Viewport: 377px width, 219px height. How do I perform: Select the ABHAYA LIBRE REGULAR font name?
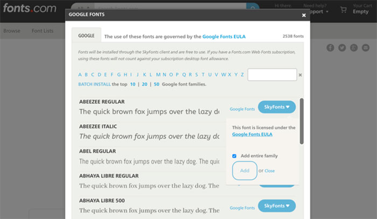pos(109,176)
